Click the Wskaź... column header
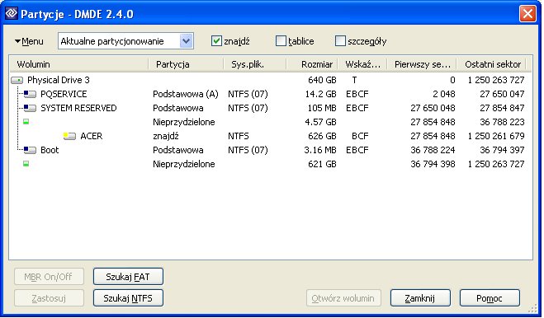 point(363,64)
